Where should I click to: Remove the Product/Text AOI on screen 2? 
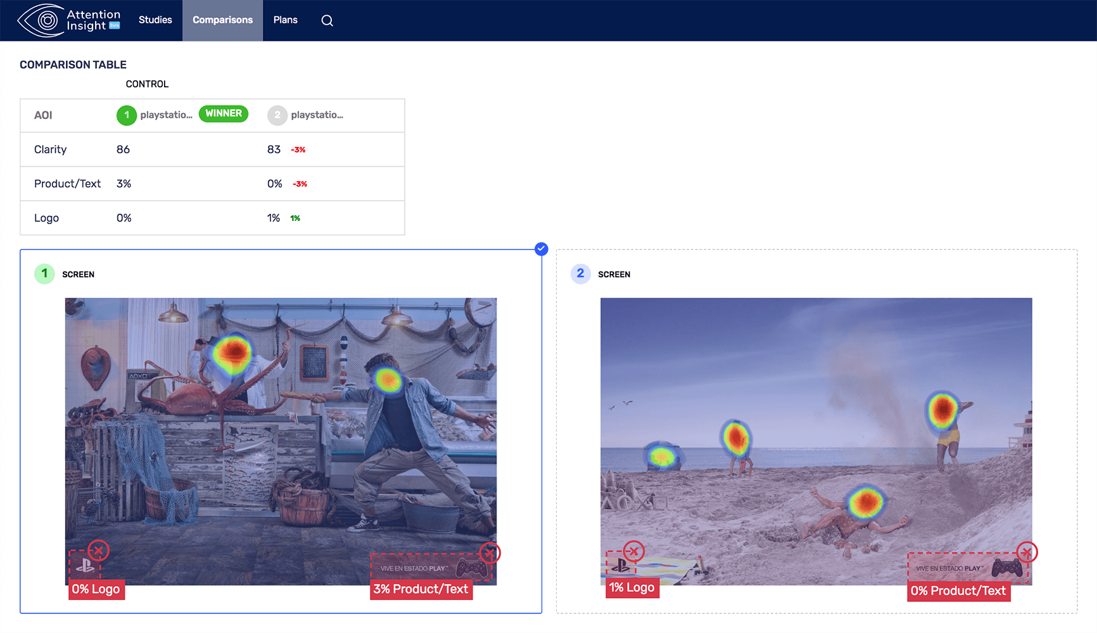[x=1027, y=553]
